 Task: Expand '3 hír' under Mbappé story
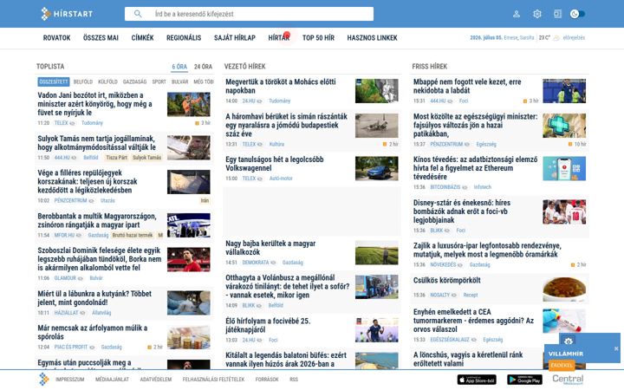click(x=531, y=101)
